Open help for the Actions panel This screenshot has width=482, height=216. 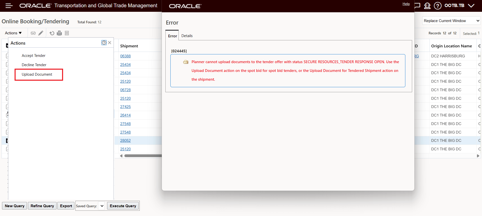(x=104, y=43)
